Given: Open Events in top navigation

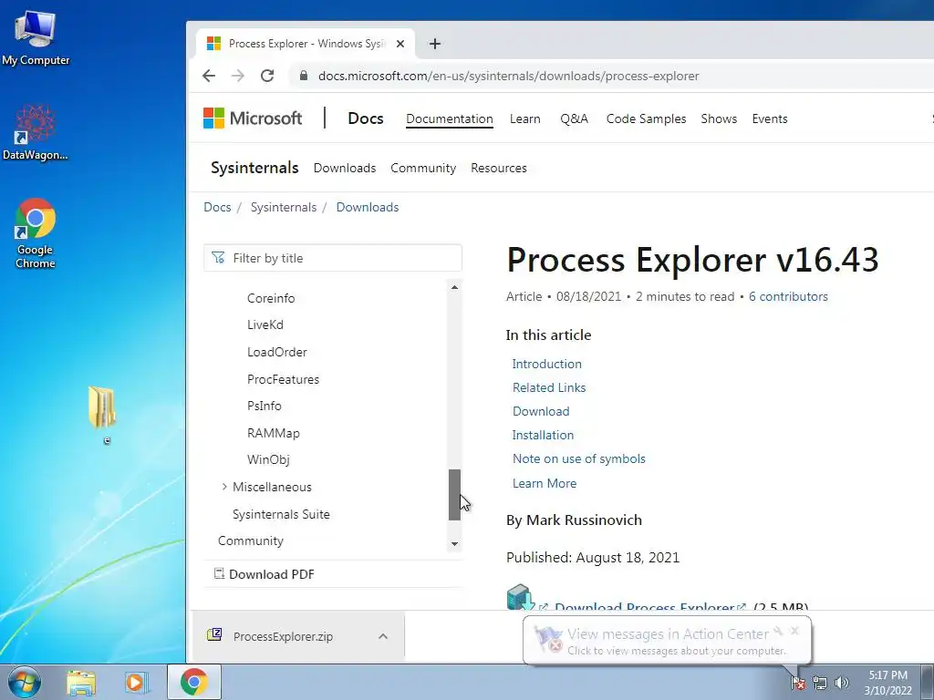Looking at the screenshot, I should (x=770, y=118).
